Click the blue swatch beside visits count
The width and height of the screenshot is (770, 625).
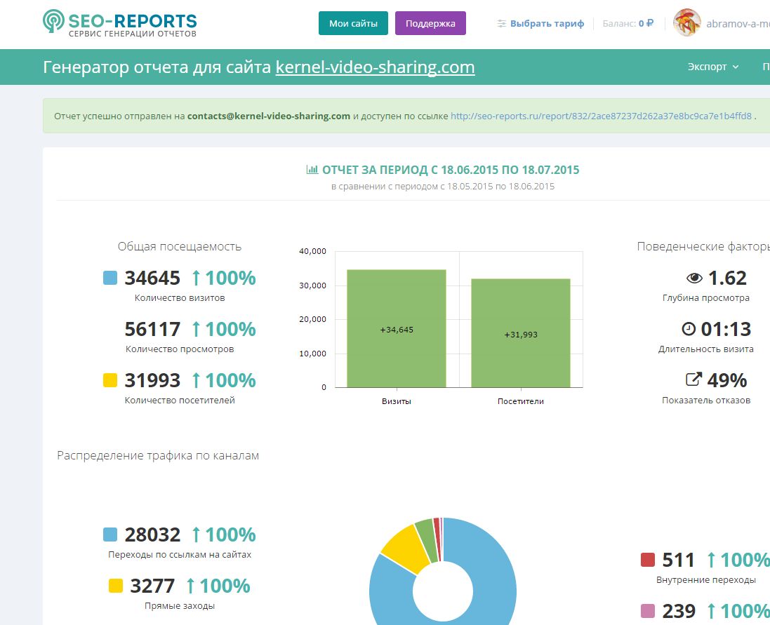(x=110, y=278)
